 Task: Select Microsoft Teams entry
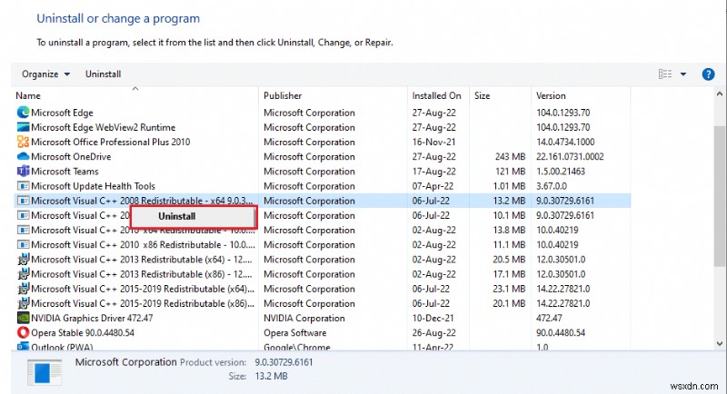click(65, 172)
